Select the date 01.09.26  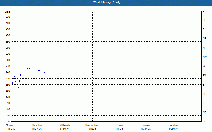click(37, 129)
